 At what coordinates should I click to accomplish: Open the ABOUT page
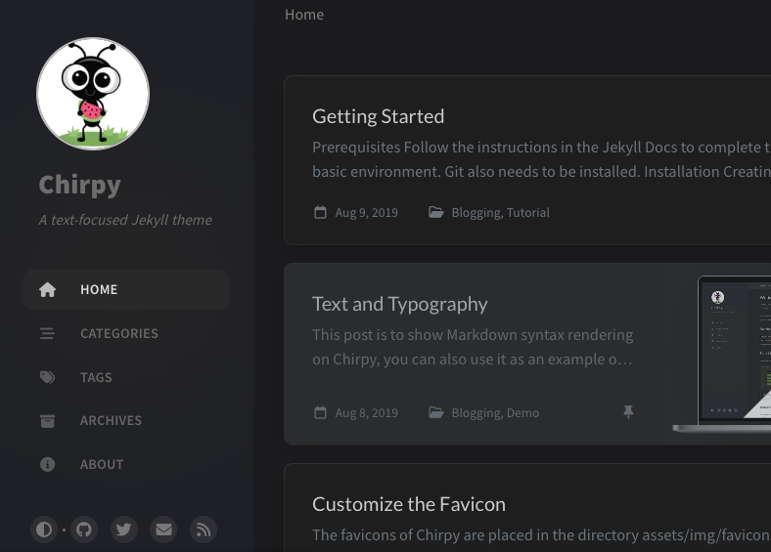102,465
